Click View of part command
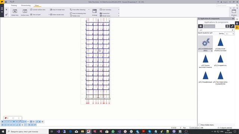 click(x=35, y=15)
